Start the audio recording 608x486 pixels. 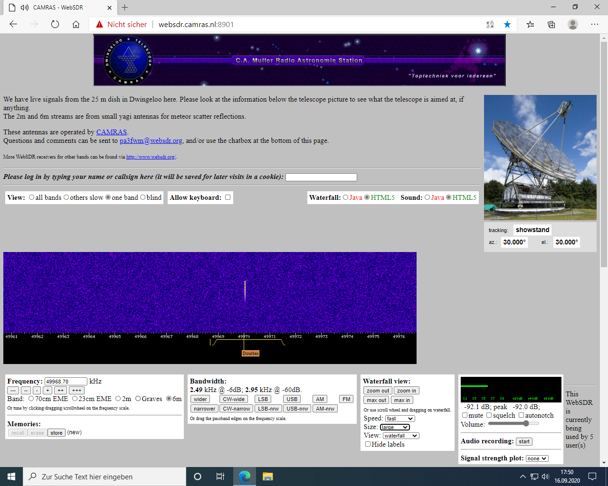[524, 441]
